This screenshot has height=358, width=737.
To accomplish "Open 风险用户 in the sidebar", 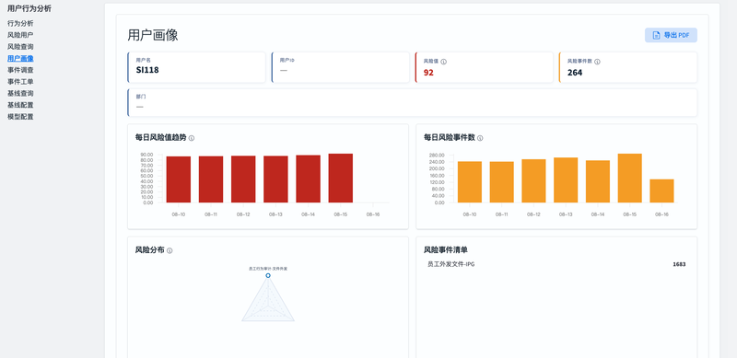I will [20, 35].
